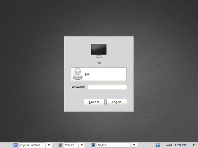The width and height of the screenshot is (198, 148).
Task: Click the Wed 3:20 PM clock
Action: coord(176,145)
